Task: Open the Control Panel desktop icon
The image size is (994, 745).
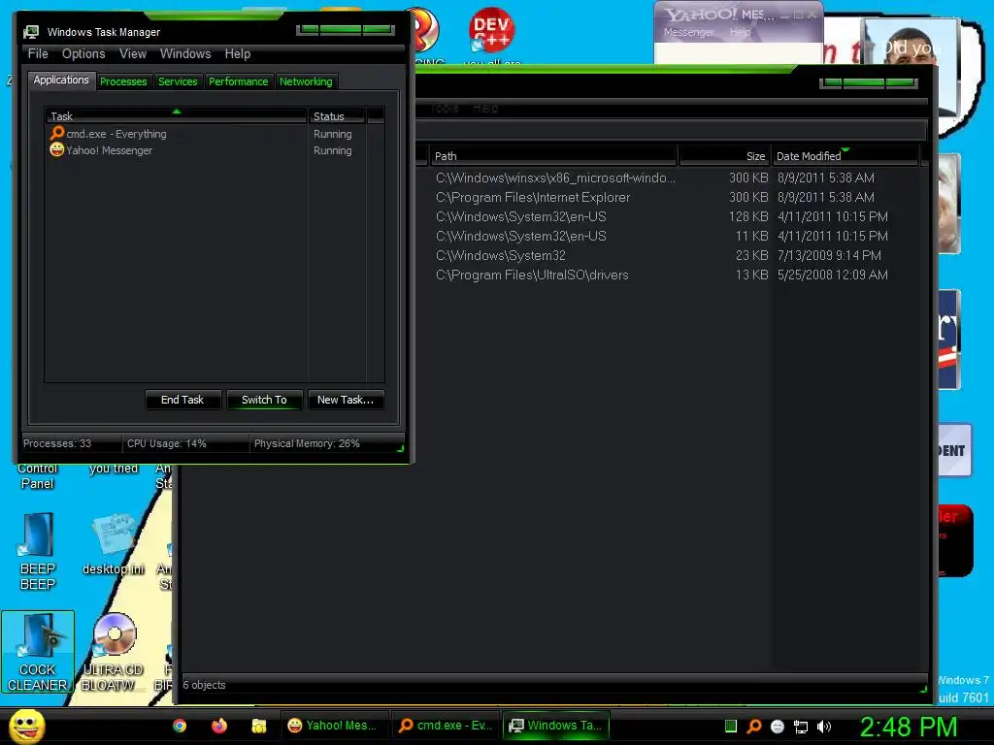Action: click(38, 475)
